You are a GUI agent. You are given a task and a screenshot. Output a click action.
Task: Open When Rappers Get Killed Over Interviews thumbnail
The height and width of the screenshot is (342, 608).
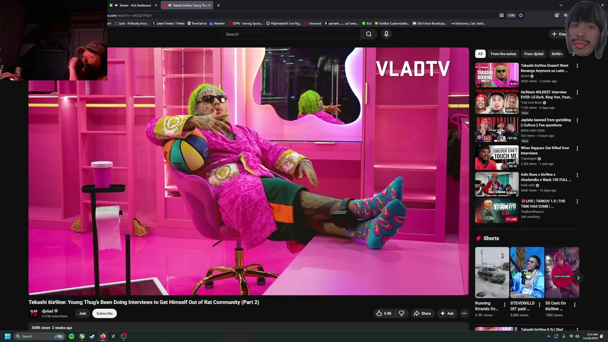tap(497, 157)
